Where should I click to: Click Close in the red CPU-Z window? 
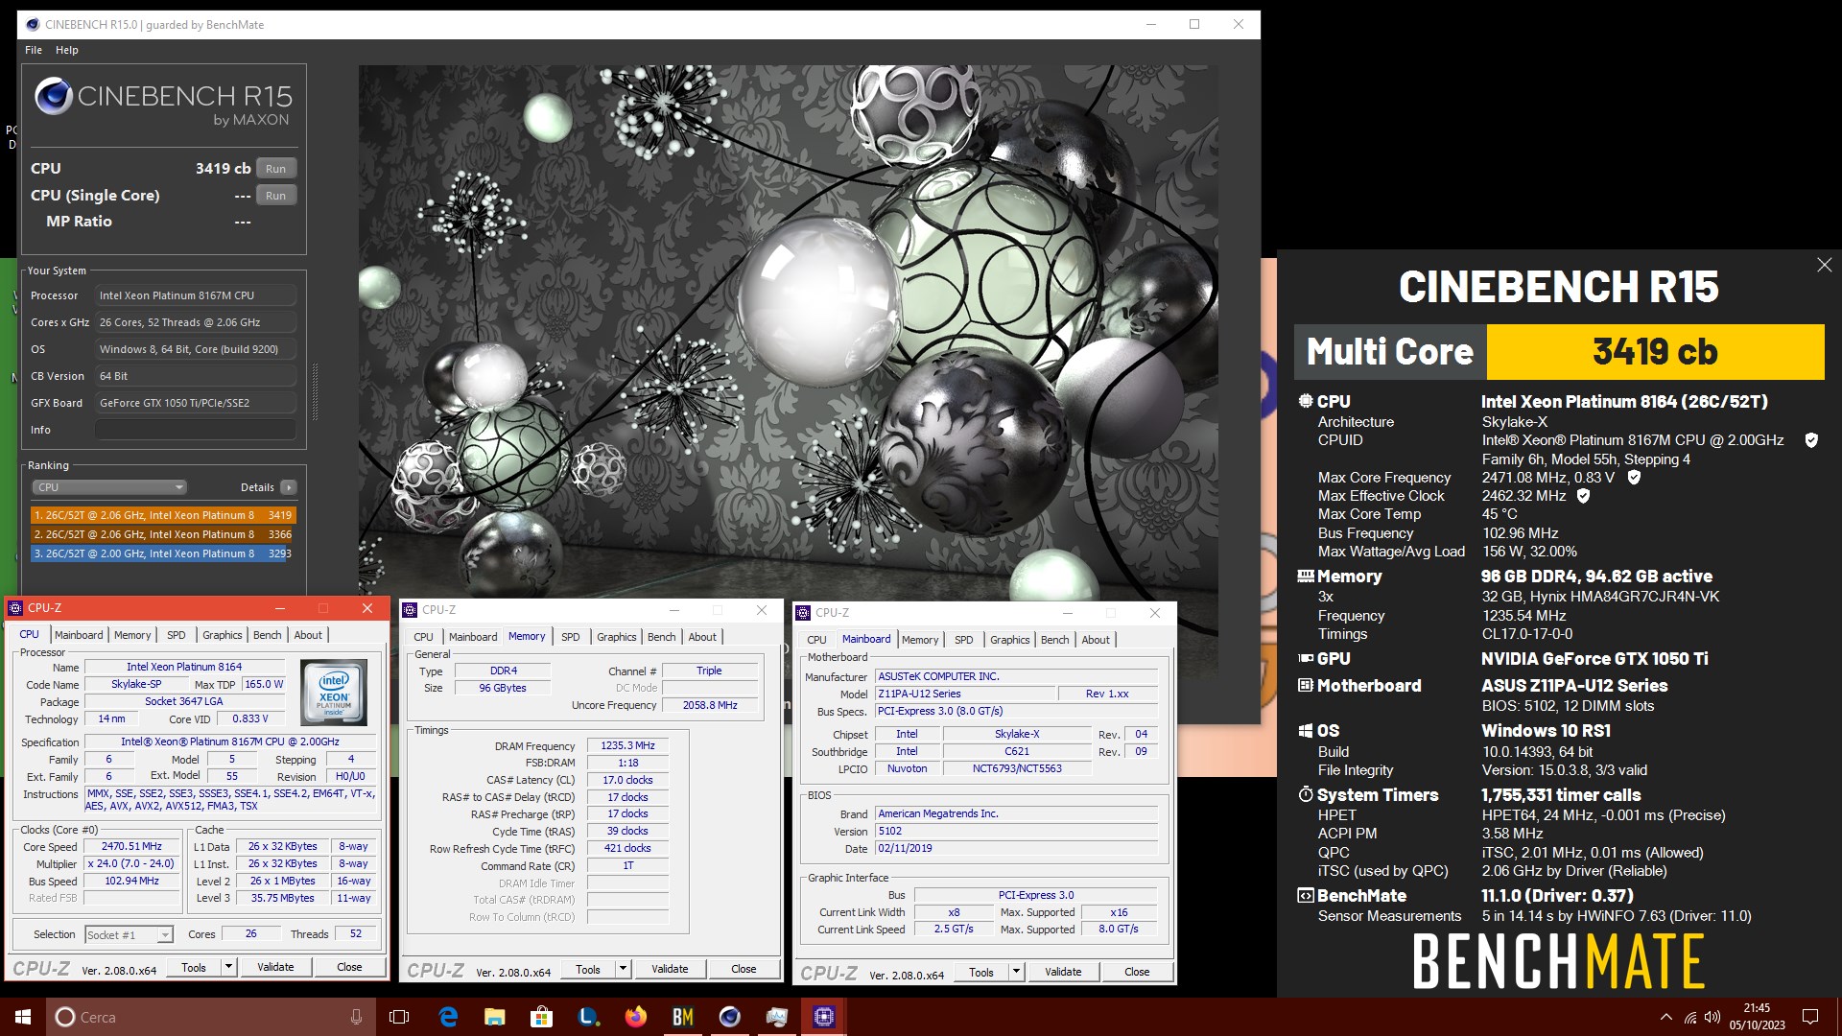click(x=349, y=967)
